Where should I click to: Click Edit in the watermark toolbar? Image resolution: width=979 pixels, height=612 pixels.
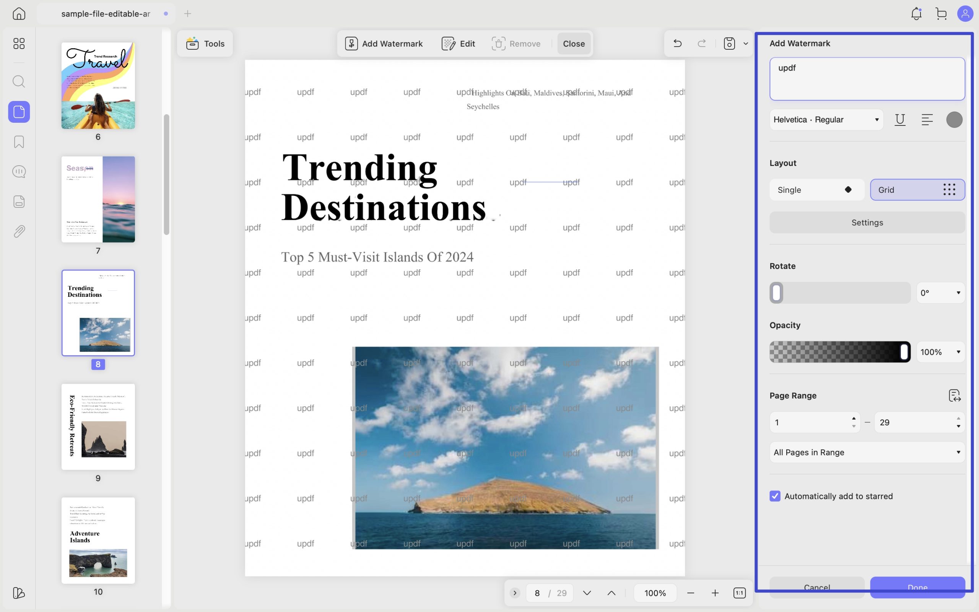(459, 44)
